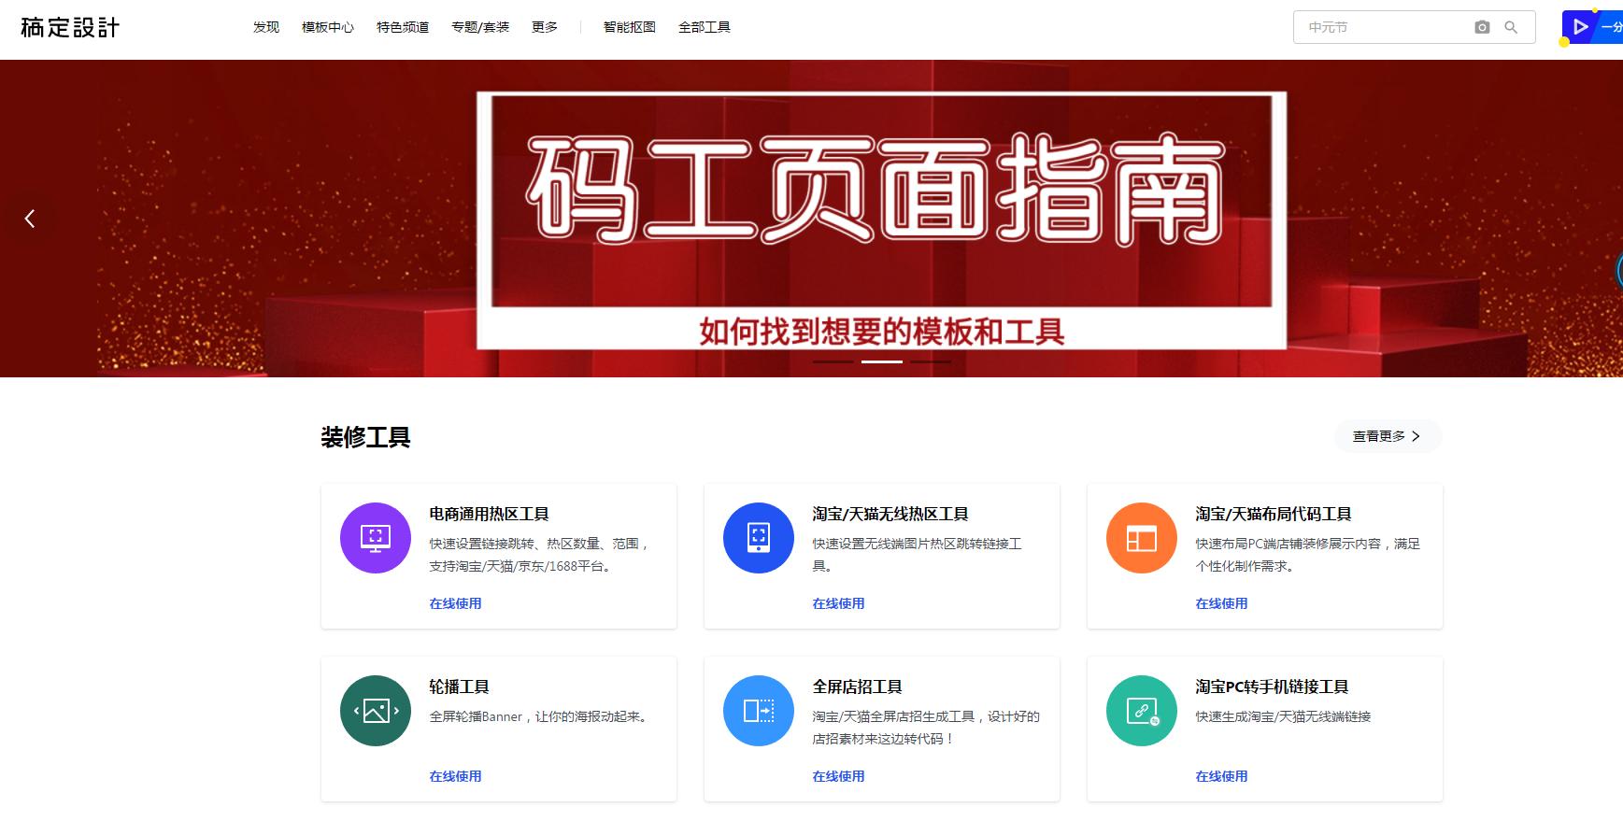Image resolution: width=1623 pixels, height=821 pixels.
Task: Click 在线使用 under 淘宝/天猫无线热区工具
Action: point(838,603)
